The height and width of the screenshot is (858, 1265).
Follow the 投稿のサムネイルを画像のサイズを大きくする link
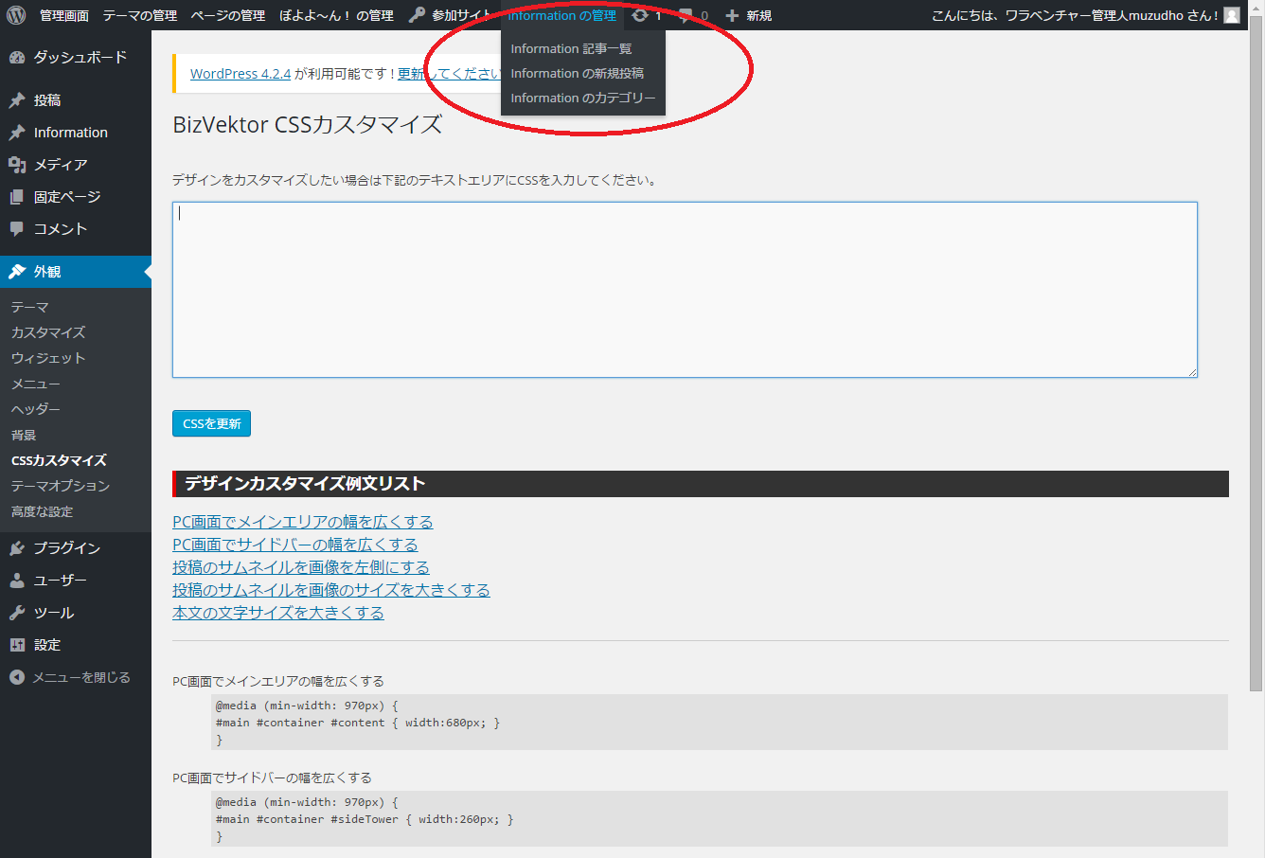[331, 590]
